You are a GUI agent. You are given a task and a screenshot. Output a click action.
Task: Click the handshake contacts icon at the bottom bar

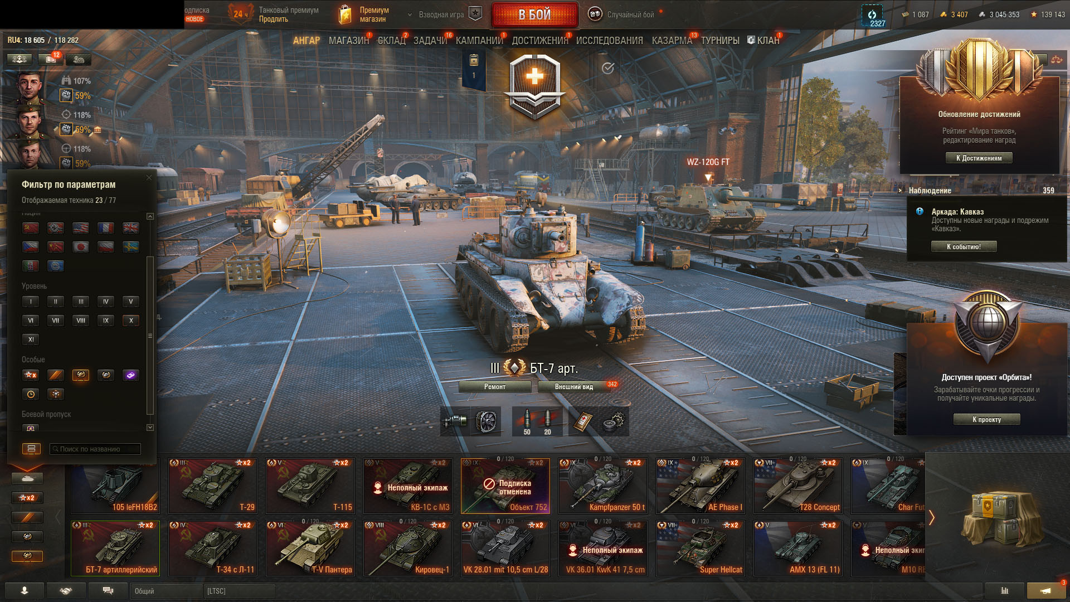66,591
